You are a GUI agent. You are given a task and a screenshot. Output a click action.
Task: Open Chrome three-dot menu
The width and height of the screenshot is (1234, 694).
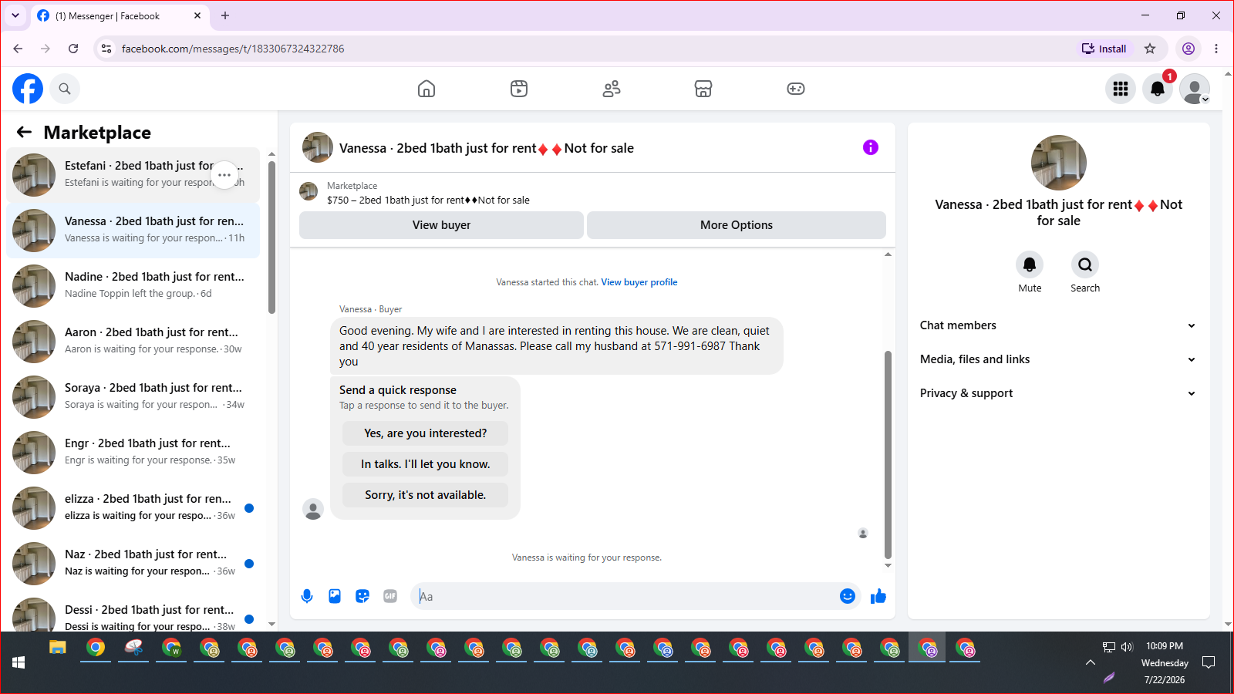pyautogui.click(x=1216, y=49)
